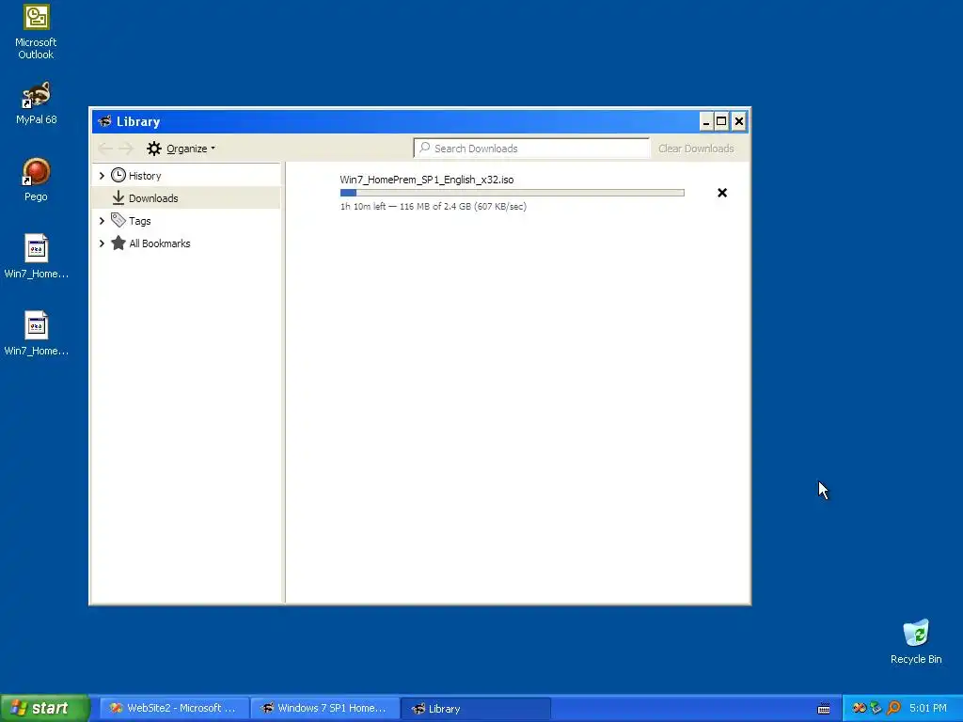Click the Organize gear icon
The image size is (963, 722).
click(x=154, y=149)
